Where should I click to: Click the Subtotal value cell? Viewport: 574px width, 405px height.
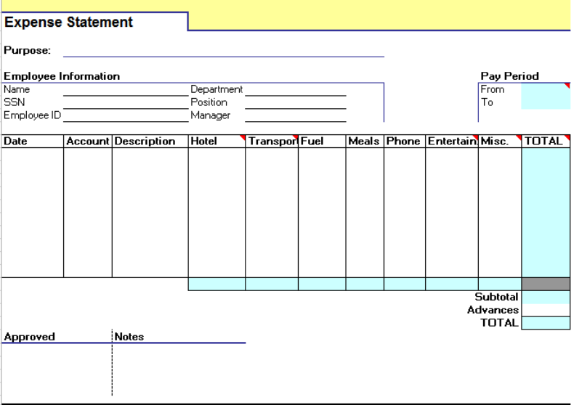[546, 297]
